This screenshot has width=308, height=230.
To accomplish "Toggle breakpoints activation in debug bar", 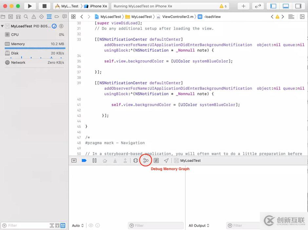I will [84, 160].
